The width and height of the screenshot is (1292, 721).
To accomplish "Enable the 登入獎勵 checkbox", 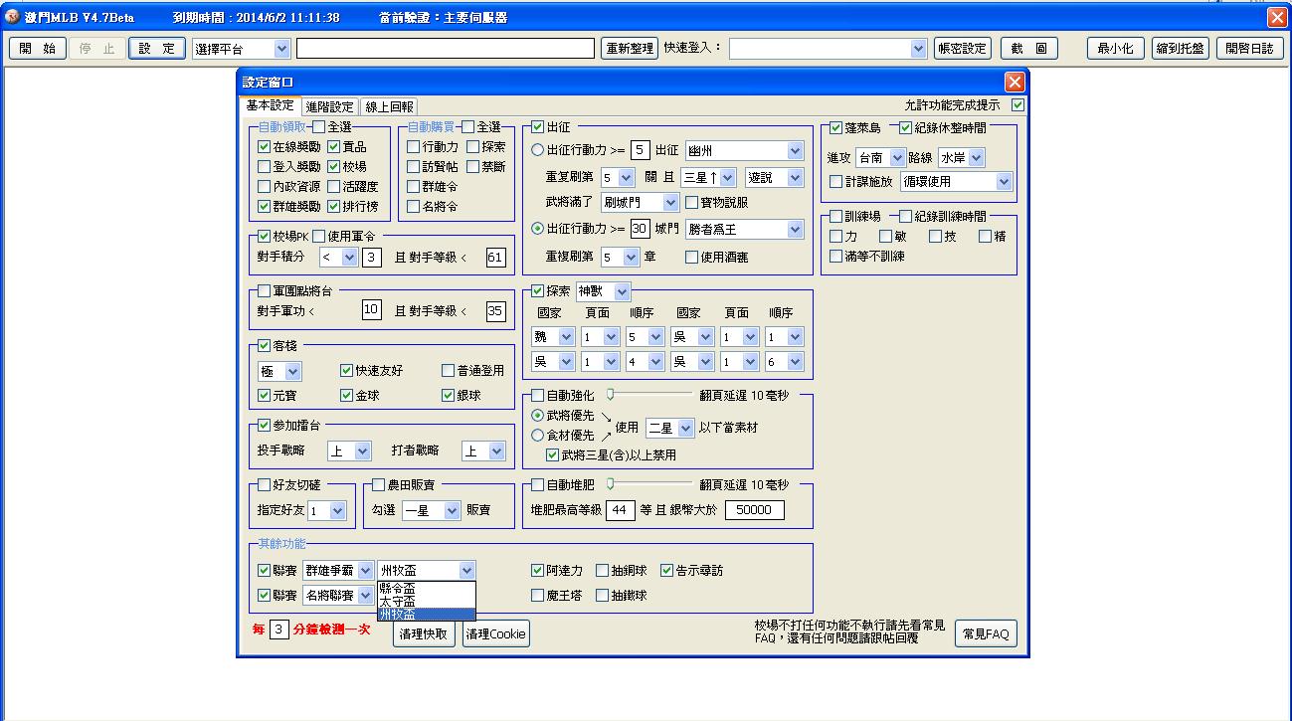I will click(264, 167).
